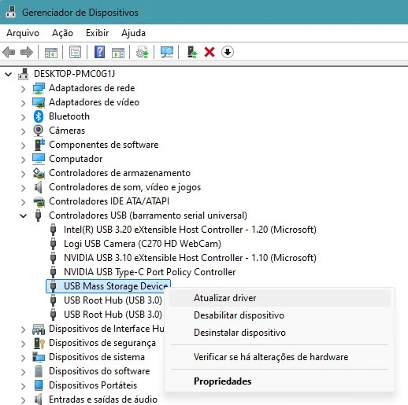This screenshot has height=405, width=408.
Task: Open the Ação menu
Action: coord(62,33)
